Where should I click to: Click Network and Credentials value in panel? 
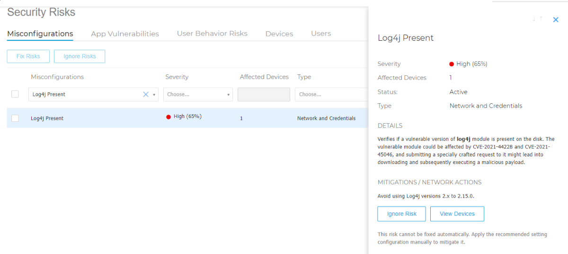tap(486, 106)
